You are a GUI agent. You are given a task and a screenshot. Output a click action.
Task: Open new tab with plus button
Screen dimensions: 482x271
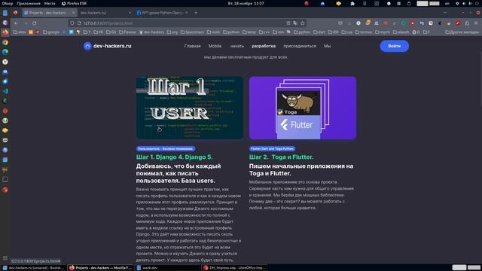(x=196, y=13)
